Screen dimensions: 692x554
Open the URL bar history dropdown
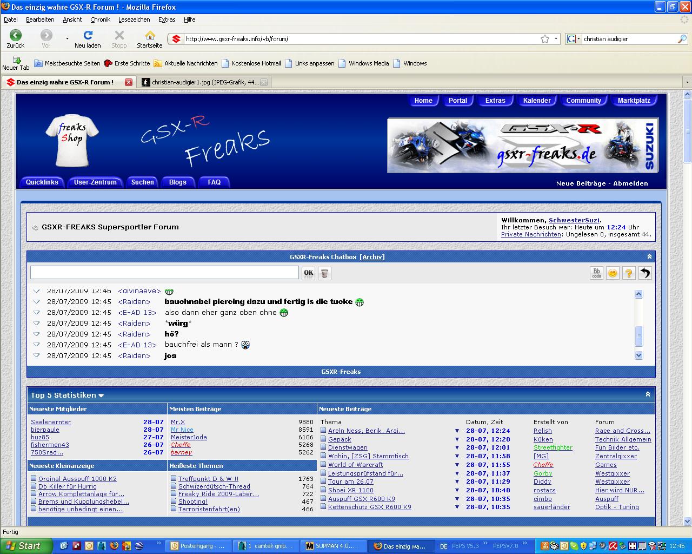point(556,39)
